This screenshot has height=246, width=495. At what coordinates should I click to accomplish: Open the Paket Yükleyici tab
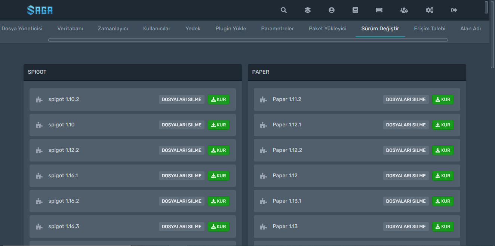pyautogui.click(x=328, y=29)
